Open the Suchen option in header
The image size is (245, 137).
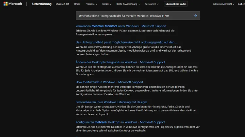tap(241, 4)
